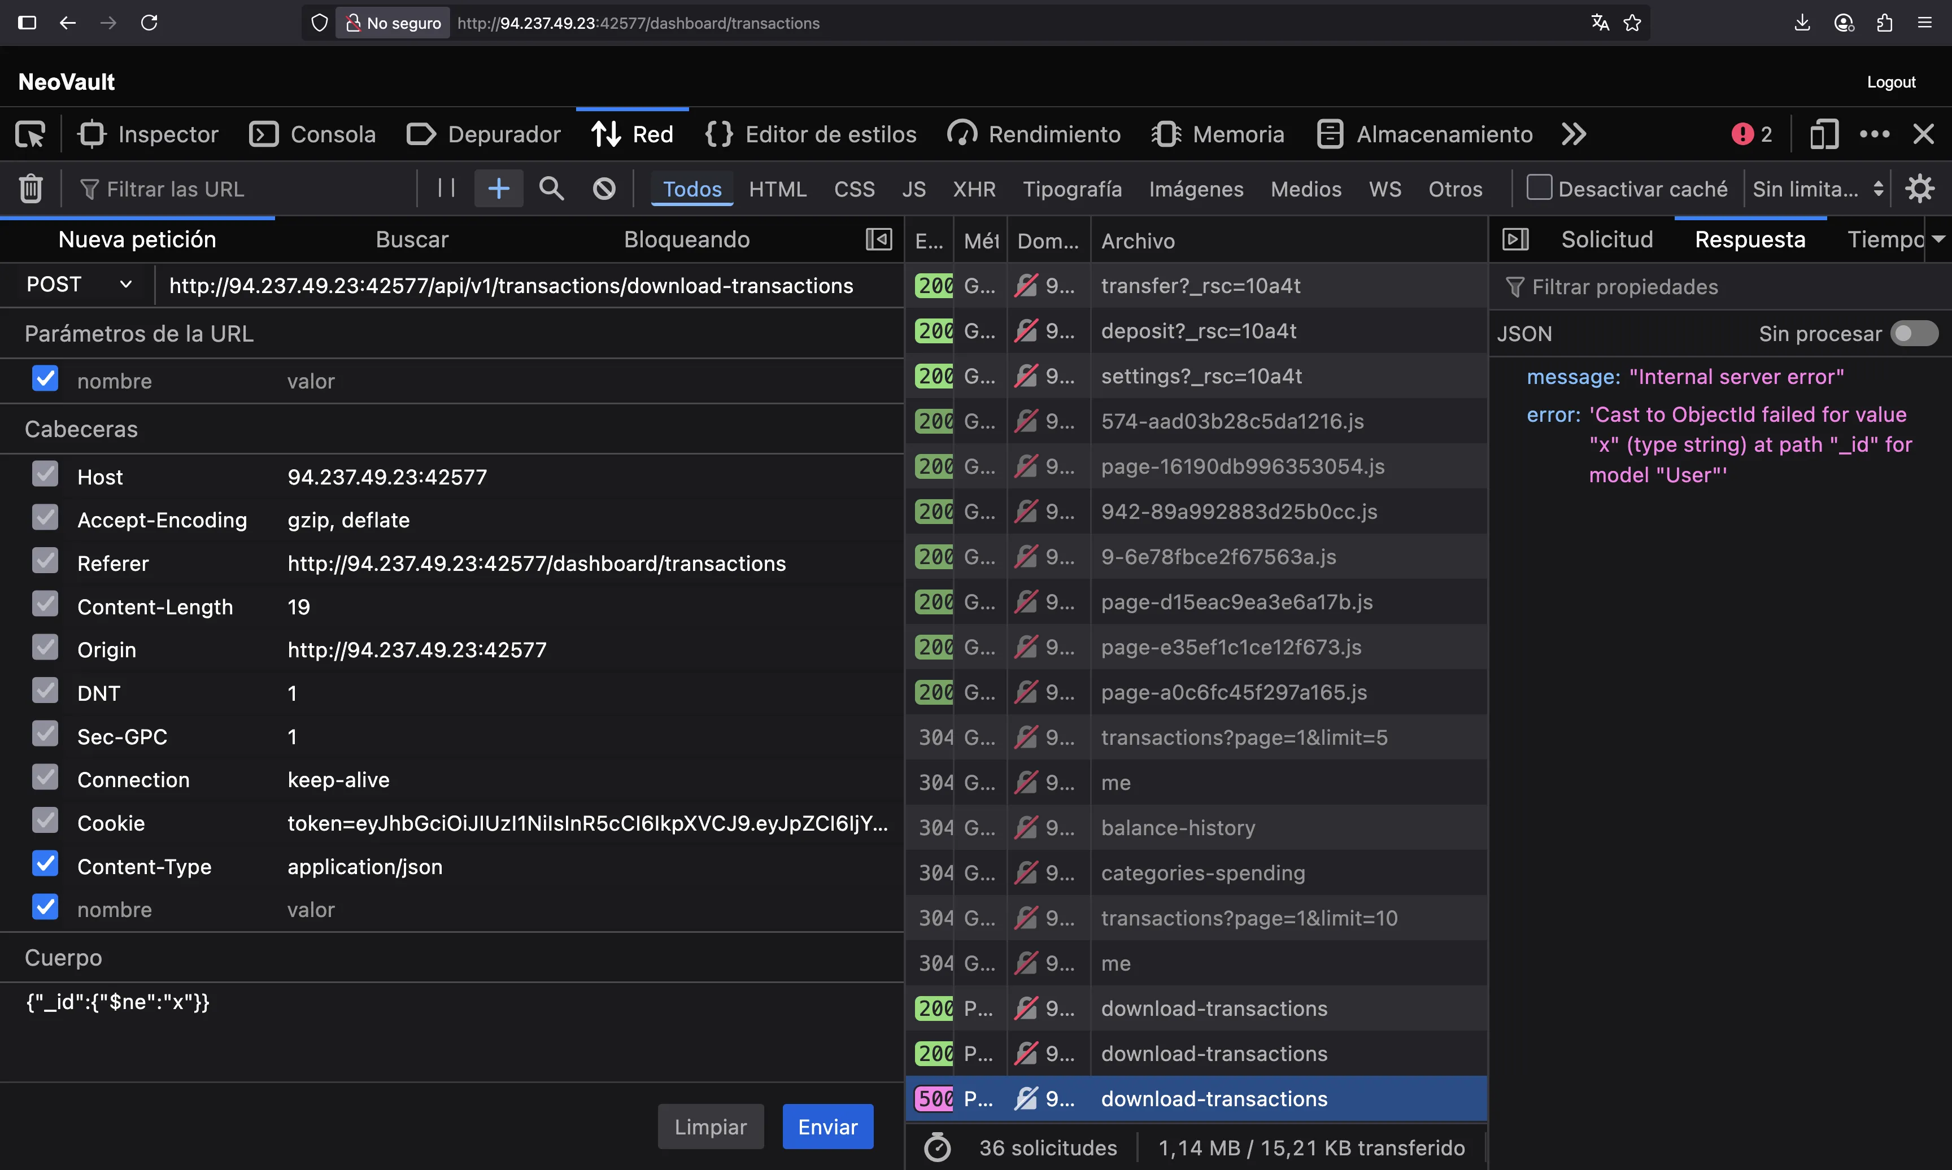Open the Depurador tab

pyautogui.click(x=483, y=135)
